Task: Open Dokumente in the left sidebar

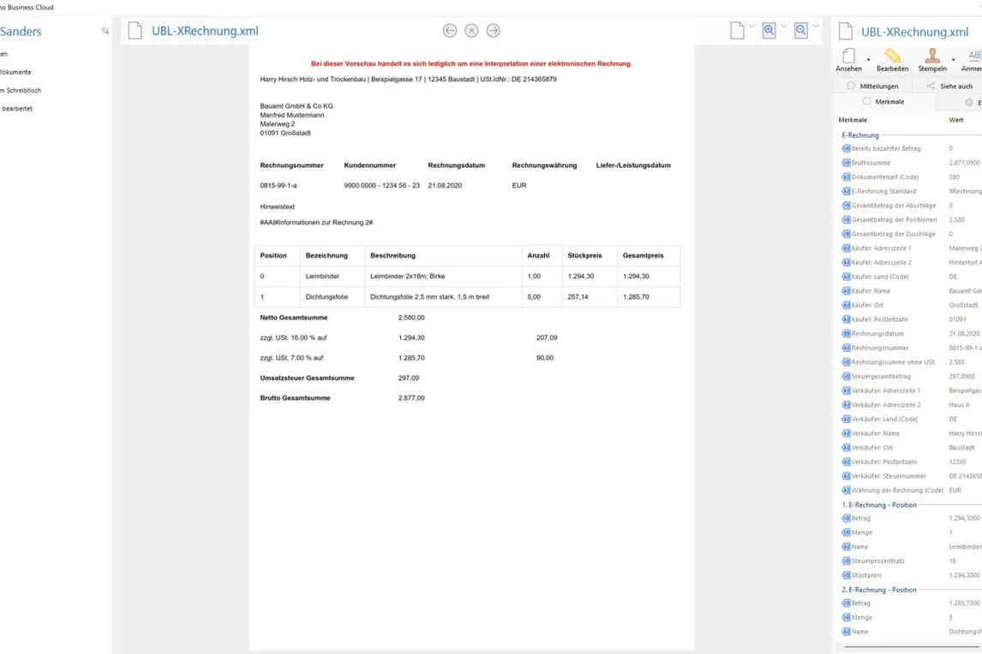Action: (x=15, y=72)
